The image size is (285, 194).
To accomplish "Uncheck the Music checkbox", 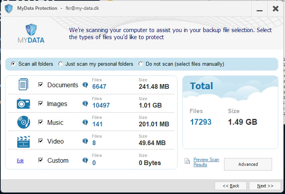I will tap(41, 122).
